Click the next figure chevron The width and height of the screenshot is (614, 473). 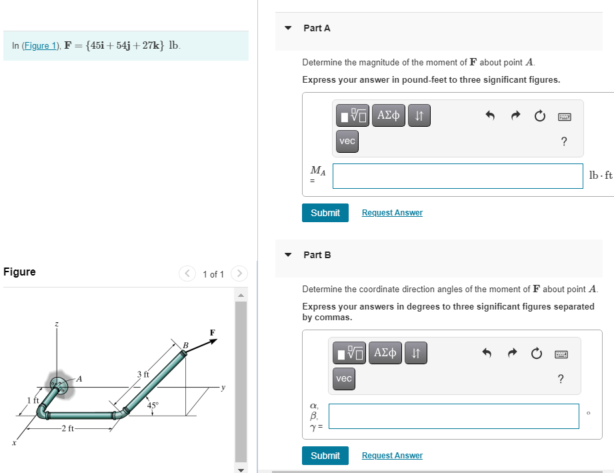tap(239, 274)
